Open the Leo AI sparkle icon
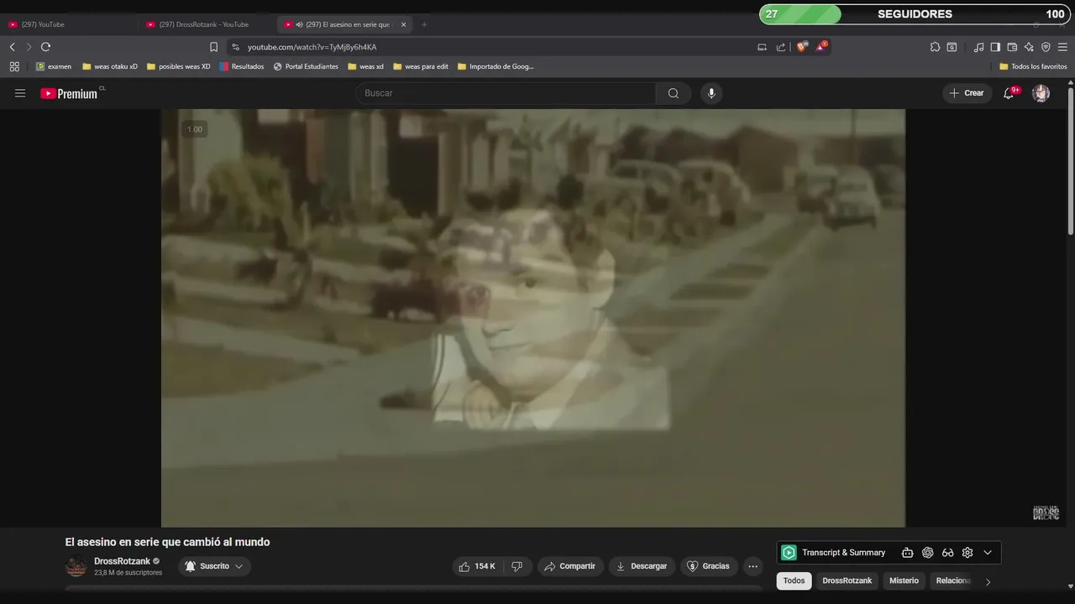Viewport: 1075px width, 604px height. 1029,47
